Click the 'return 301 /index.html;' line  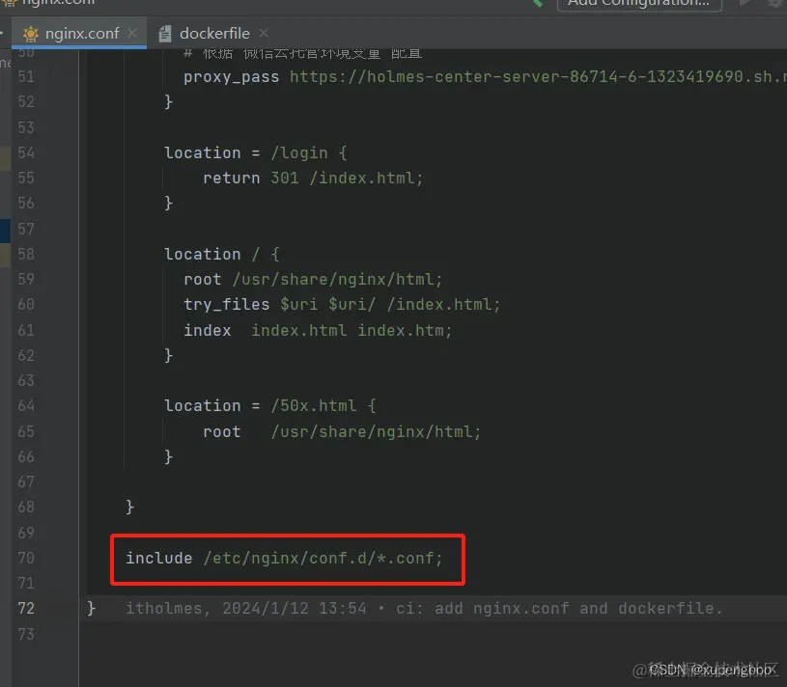click(313, 178)
